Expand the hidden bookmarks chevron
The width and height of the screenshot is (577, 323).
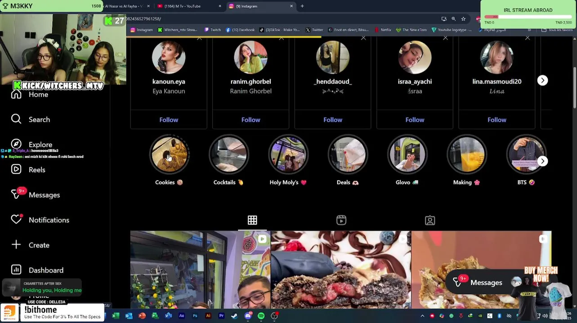(529, 30)
